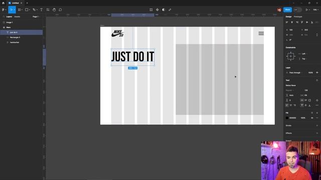Open the Pass through blend mode dropdown
Image resolution: width=321 pixels, height=180 pixels.
tap(296, 72)
